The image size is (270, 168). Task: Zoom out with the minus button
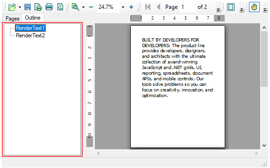(91, 7)
